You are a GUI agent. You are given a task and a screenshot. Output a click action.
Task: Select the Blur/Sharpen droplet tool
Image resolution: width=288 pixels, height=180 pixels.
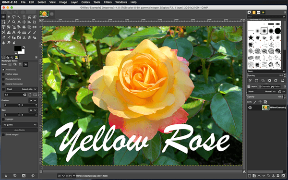tap(3, 43)
